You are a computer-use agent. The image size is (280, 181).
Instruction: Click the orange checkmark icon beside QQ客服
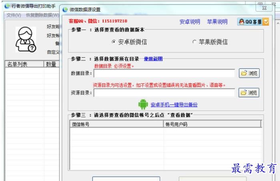(266, 22)
